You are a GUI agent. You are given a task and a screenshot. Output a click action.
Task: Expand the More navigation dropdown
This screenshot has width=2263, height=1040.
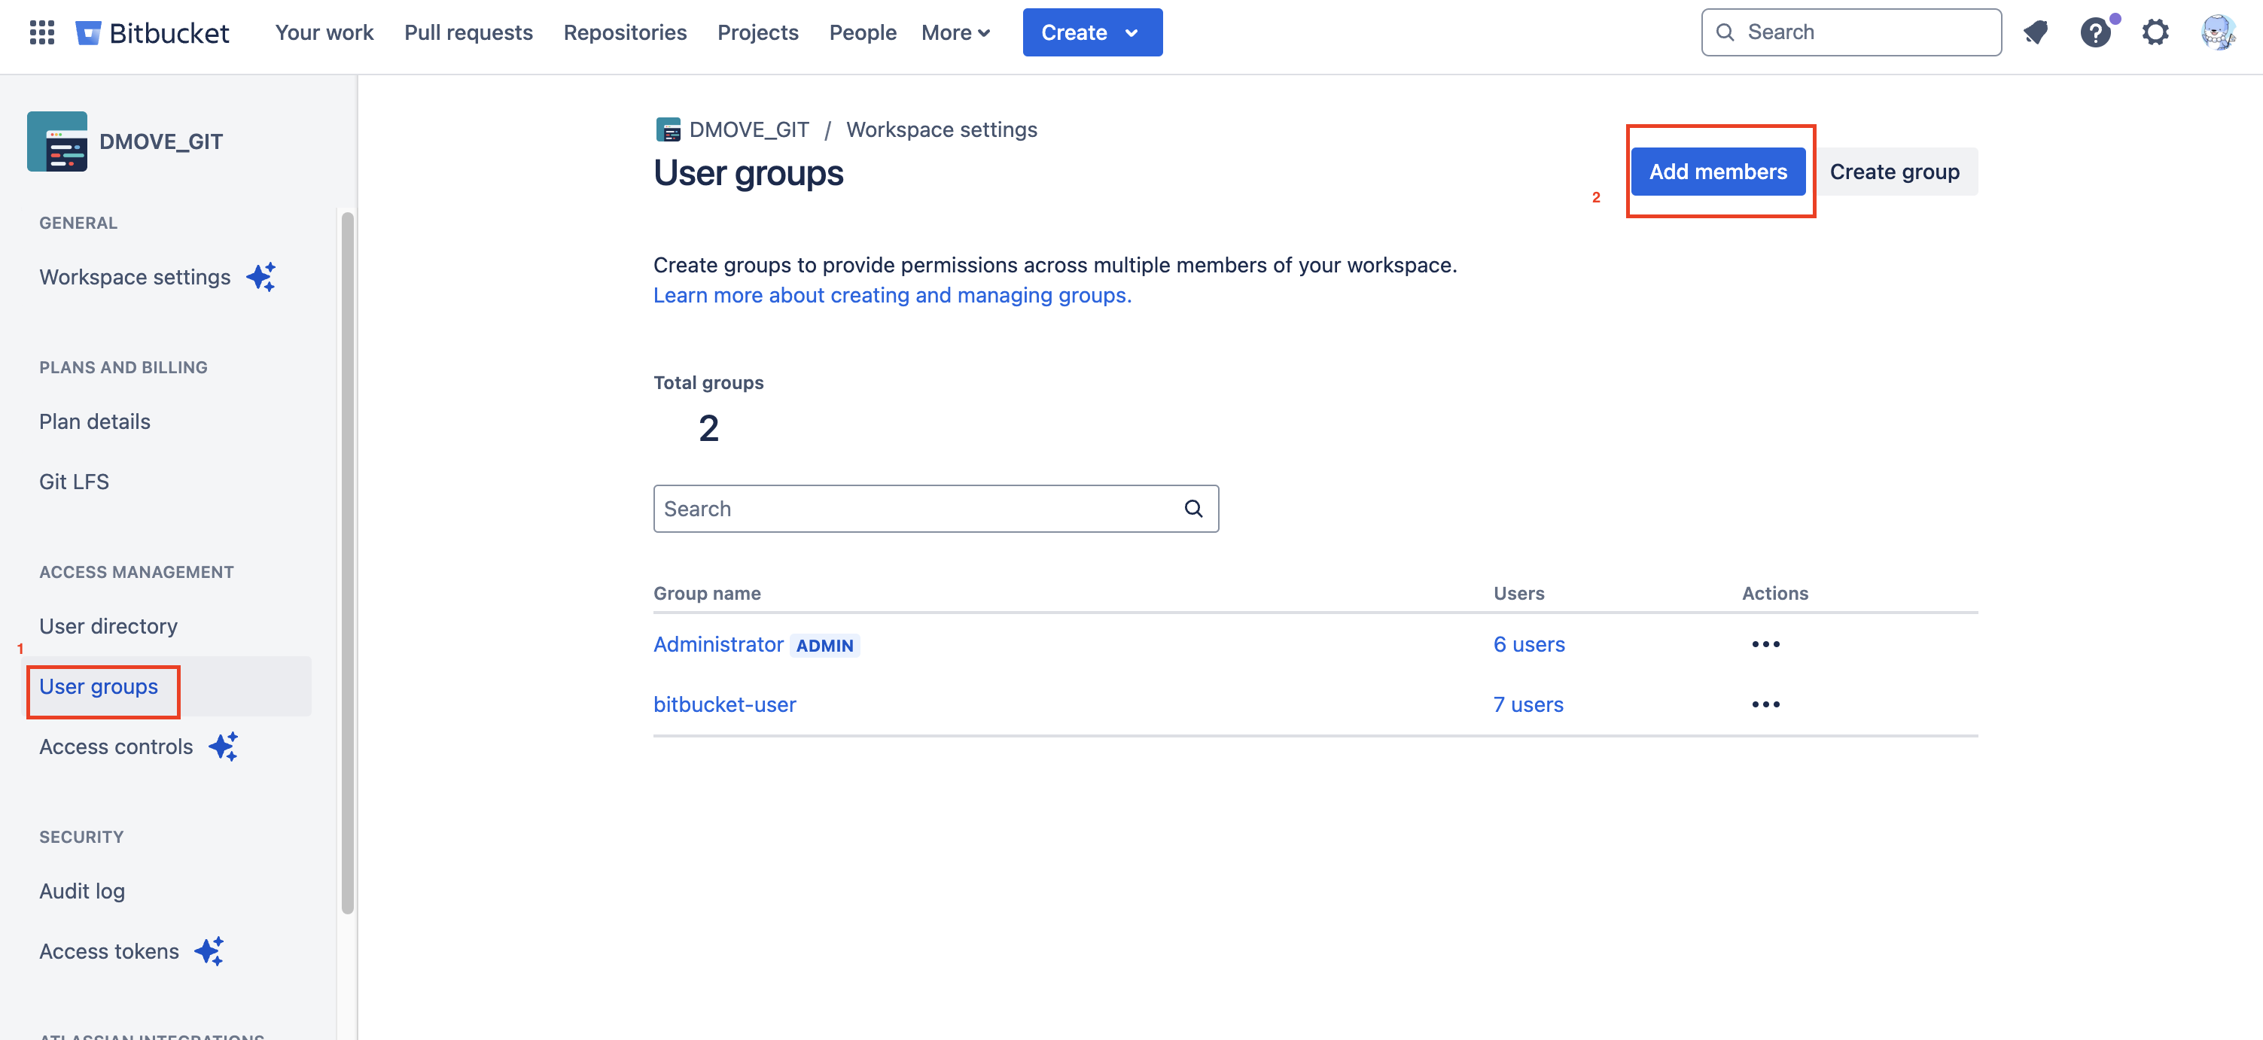(956, 32)
